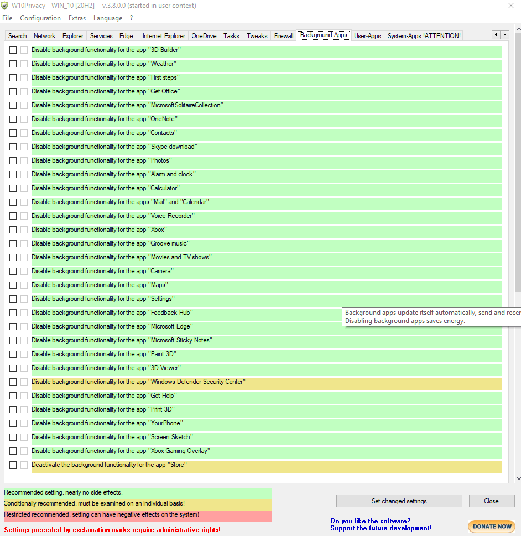Enable the left checkbox for "Xbox Gaming Overlay"
This screenshot has height=536, width=521.
(13, 451)
